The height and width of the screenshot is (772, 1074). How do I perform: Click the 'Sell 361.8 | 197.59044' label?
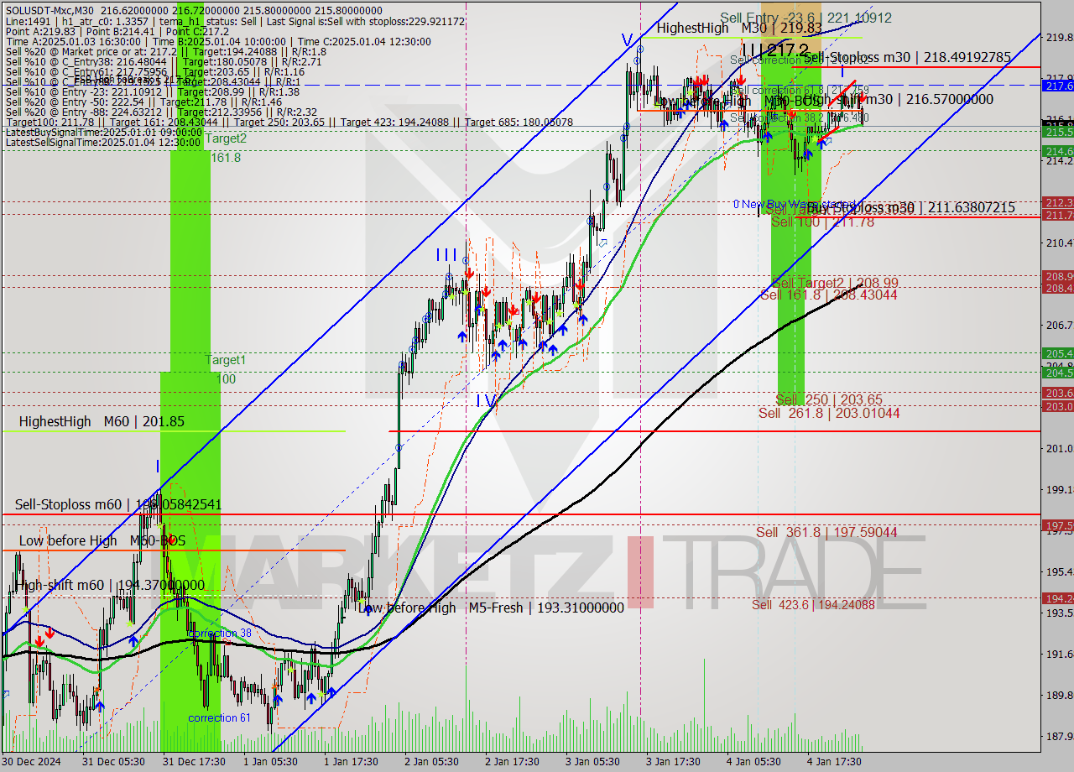pyautogui.click(x=826, y=532)
